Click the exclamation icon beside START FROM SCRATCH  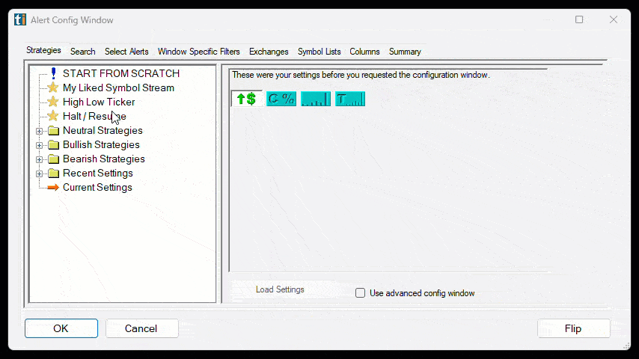(x=53, y=73)
